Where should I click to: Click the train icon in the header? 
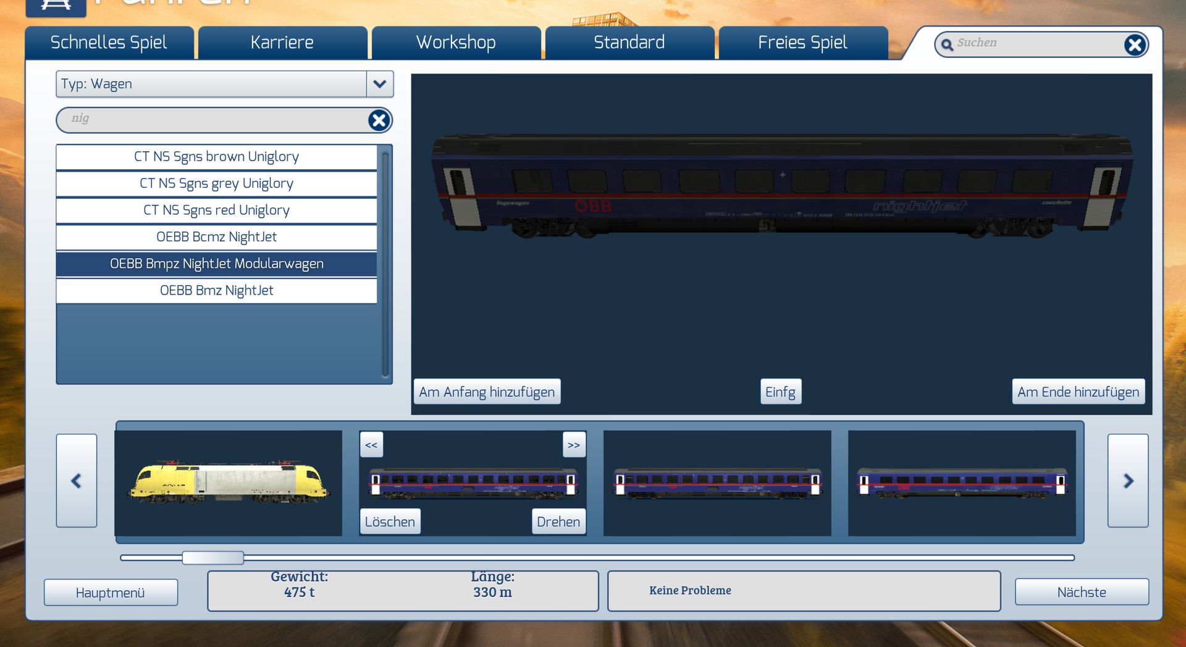pos(56,6)
